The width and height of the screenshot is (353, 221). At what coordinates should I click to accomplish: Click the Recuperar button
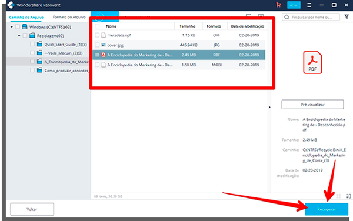pos(327,209)
